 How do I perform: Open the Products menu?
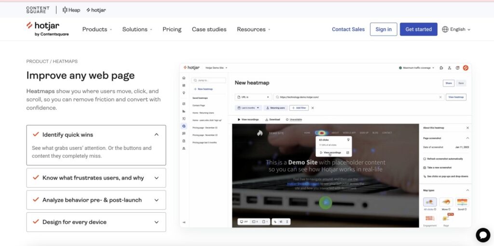point(97,29)
